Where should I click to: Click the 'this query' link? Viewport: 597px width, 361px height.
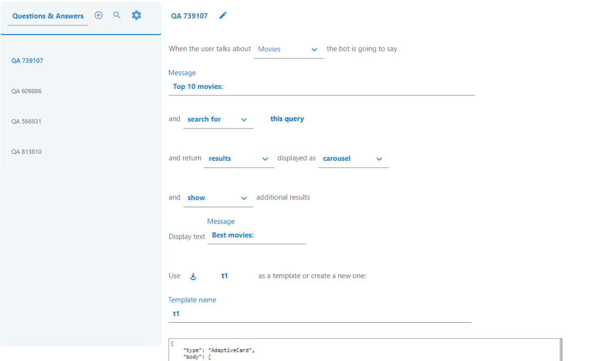(x=287, y=119)
